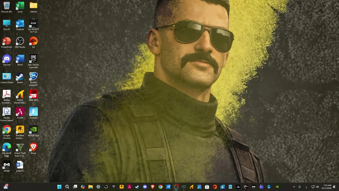Open the Outlook desktop shortcut

[x=20, y=25]
